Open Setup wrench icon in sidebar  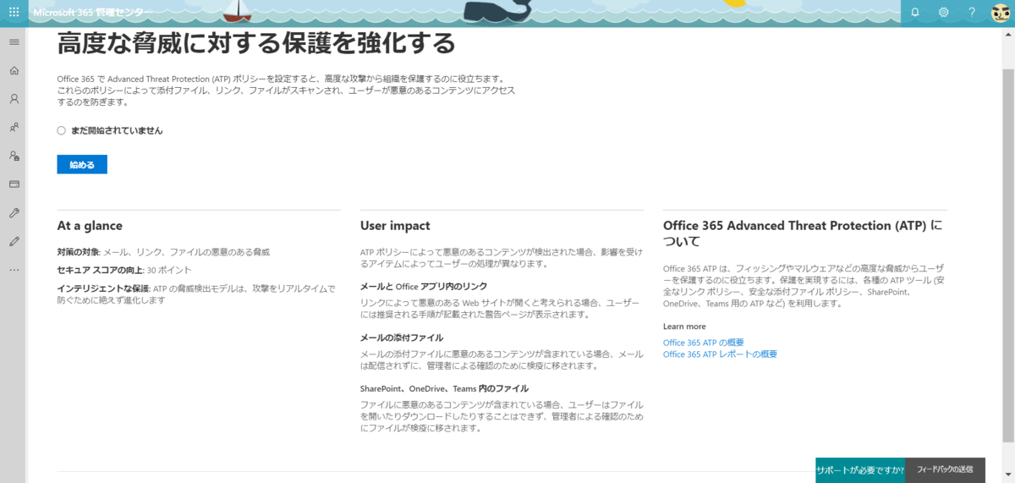tap(14, 212)
